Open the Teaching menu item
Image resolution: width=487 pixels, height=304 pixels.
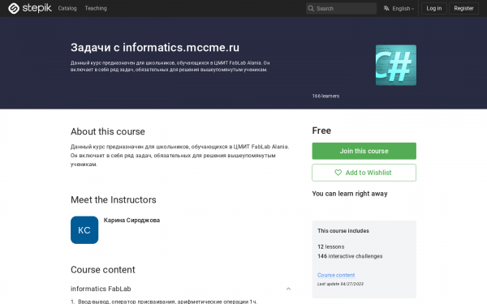tap(96, 8)
